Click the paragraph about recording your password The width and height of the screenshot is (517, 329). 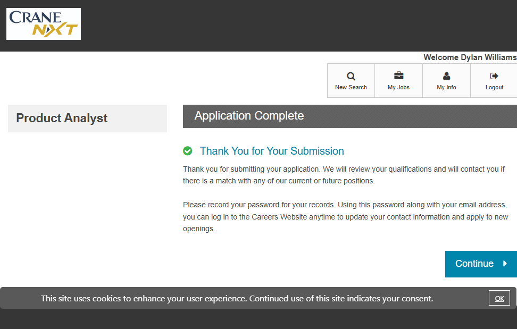345,217
